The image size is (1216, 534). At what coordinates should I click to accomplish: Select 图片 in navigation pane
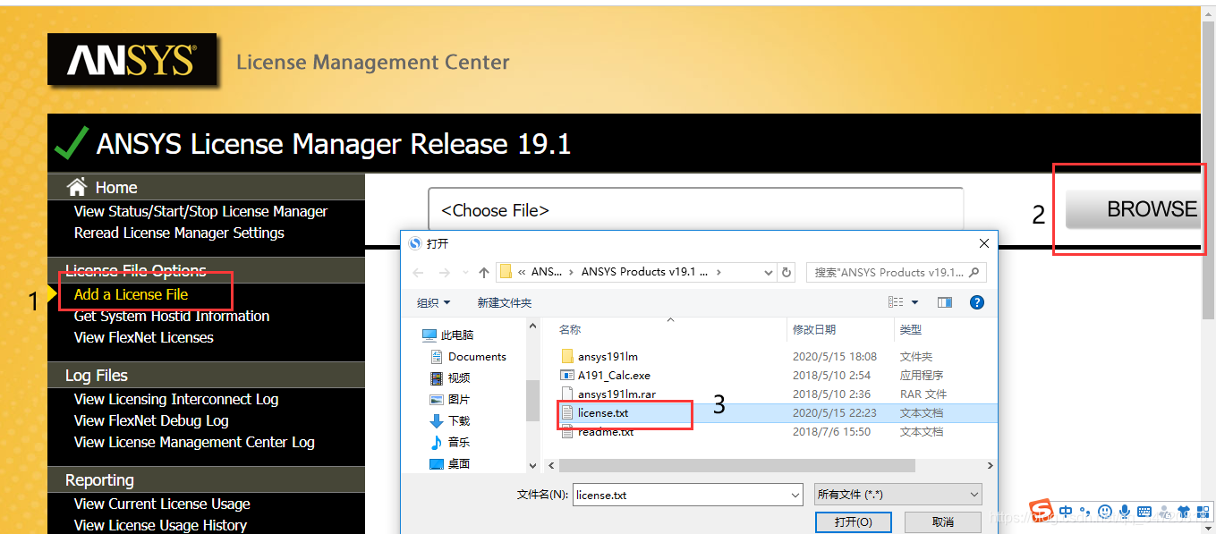450,400
